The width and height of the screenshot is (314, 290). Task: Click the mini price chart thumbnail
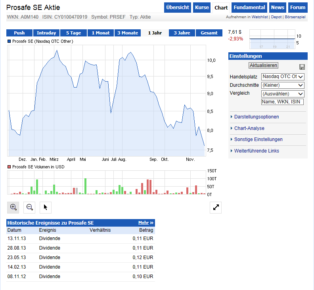[272, 40]
